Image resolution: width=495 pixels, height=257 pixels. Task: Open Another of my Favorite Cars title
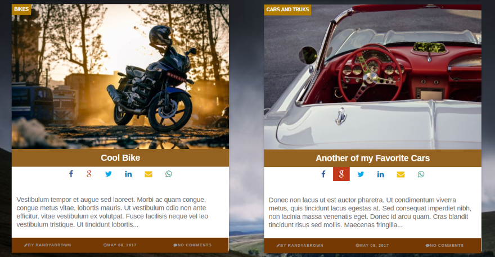click(372, 158)
